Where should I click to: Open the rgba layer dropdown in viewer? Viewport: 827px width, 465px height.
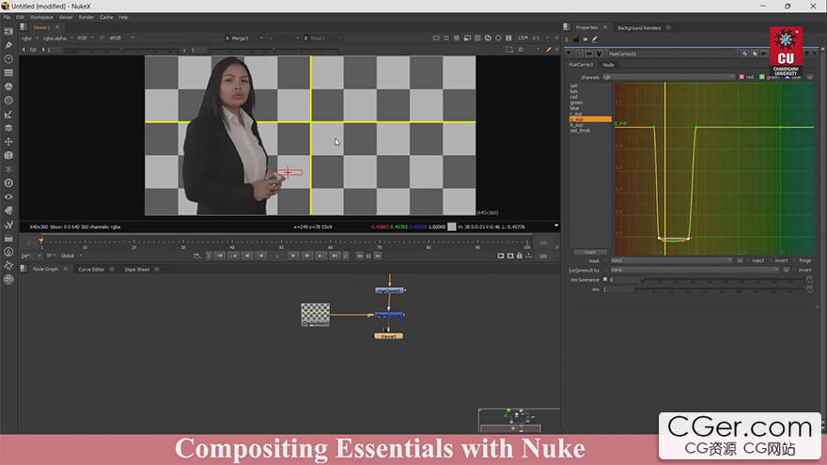tap(30, 38)
